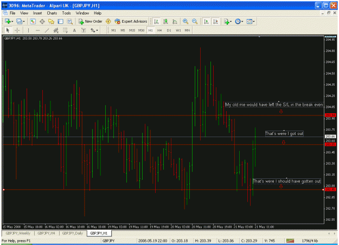Select the MN timeframe button

point(187,30)
